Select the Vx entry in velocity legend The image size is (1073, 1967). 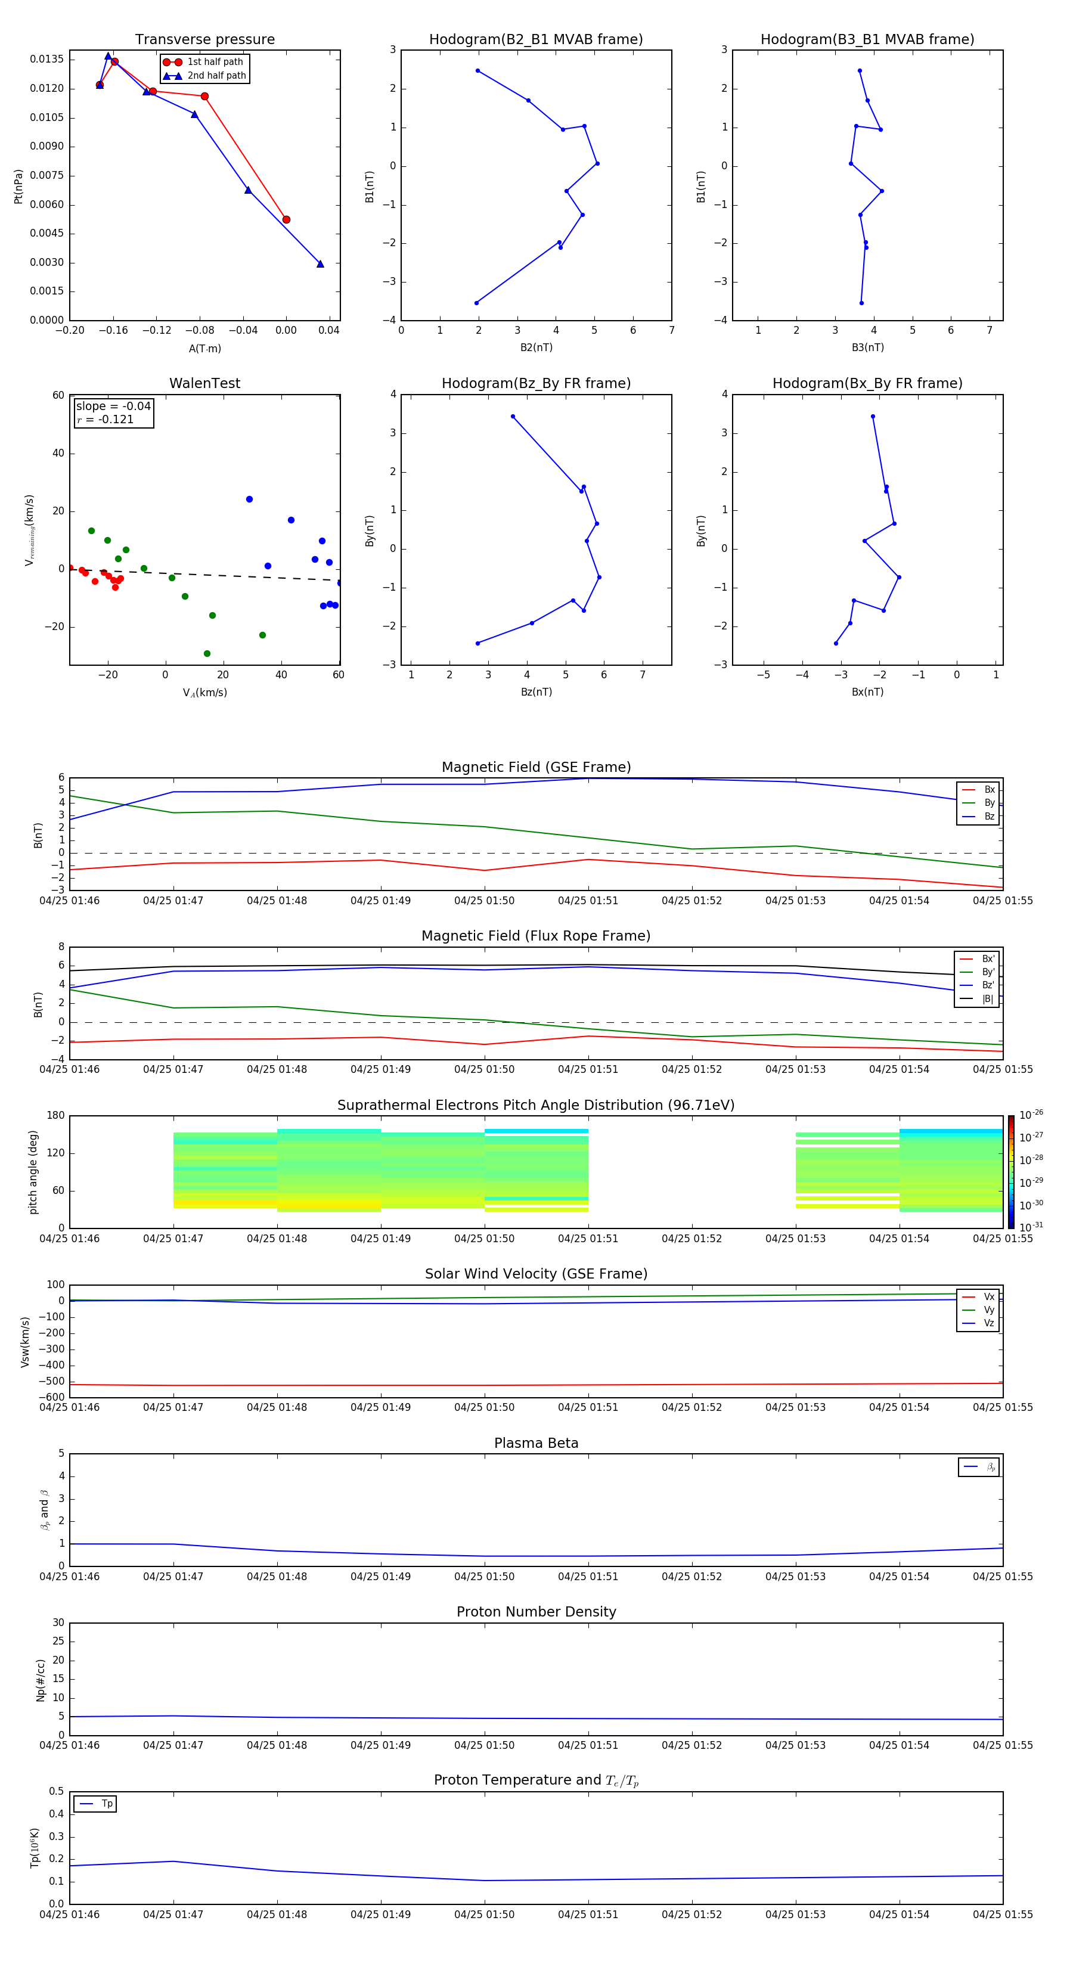click(978, 1296)
